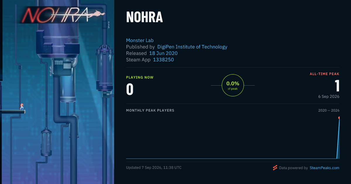Open the Monster Lab developer link

140,40
